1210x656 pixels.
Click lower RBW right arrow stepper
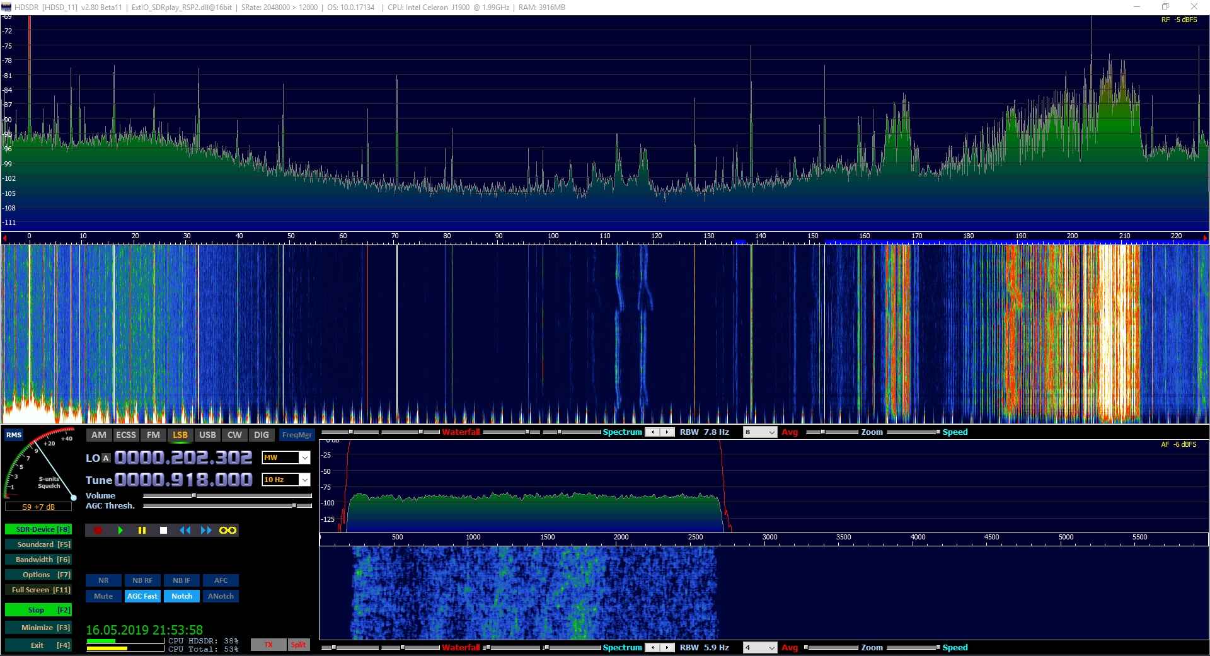click(667, 648)
